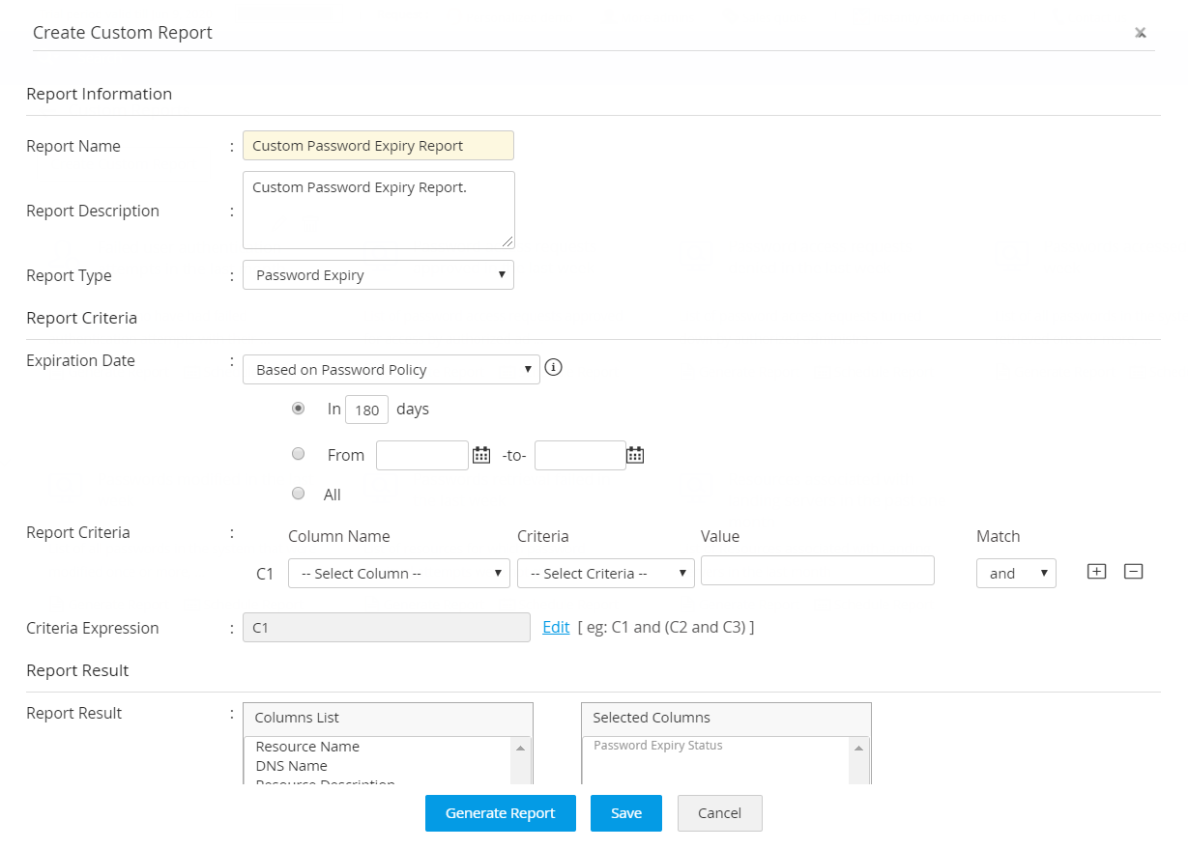Click the Generate Report button

500,813
